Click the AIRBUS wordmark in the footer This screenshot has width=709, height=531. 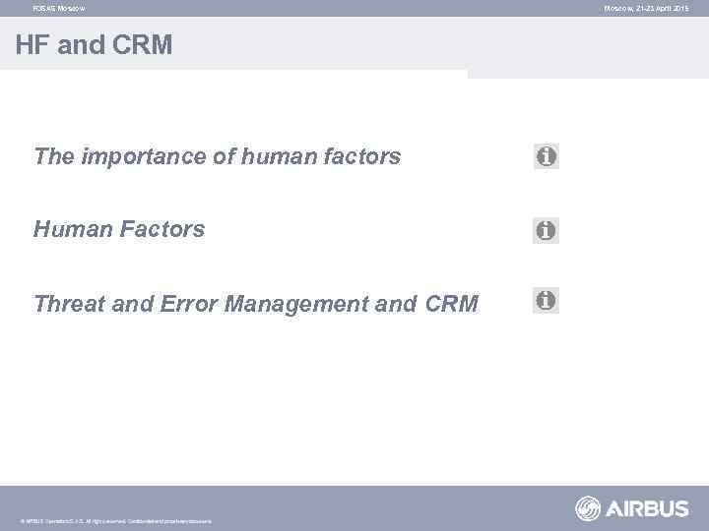[x=648, y=508]
